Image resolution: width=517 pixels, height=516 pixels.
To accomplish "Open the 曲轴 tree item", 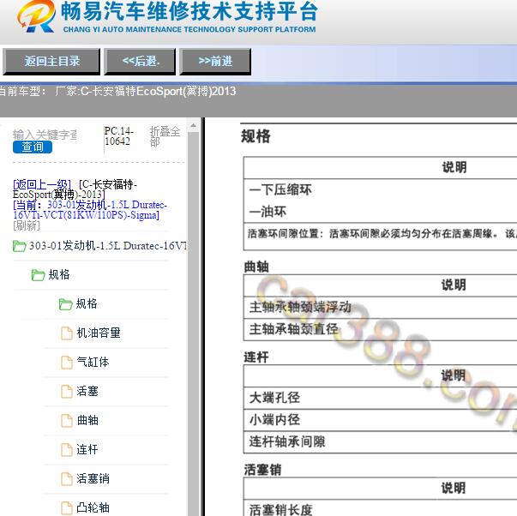I will [87, 420].
